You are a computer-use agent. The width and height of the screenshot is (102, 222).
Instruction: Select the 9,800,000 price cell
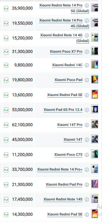tap(22, 65)
